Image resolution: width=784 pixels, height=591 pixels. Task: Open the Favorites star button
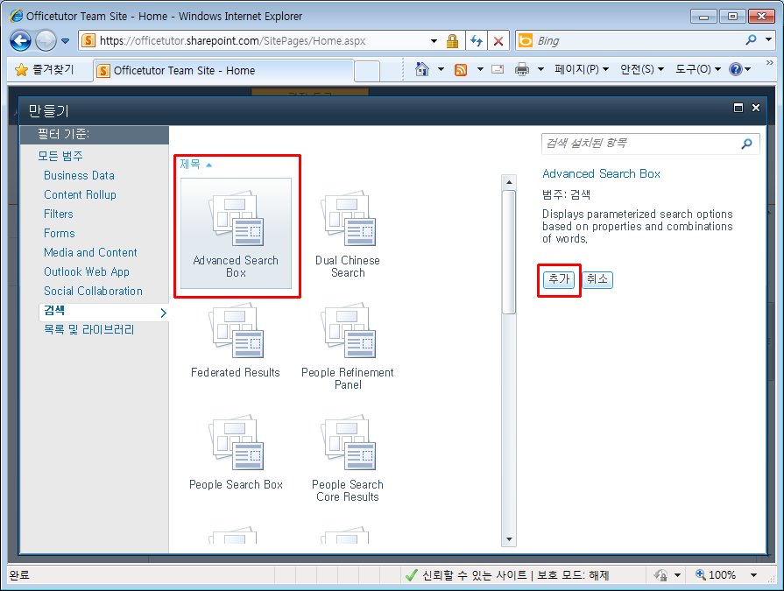(45, 70)
